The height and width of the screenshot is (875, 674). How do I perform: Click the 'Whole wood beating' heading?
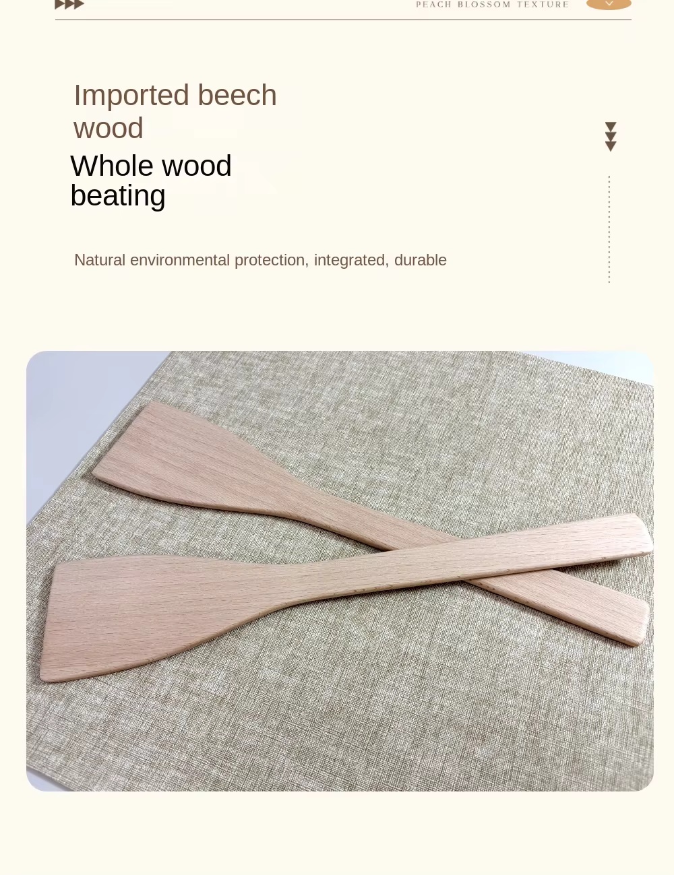click(x=151, y=181)
